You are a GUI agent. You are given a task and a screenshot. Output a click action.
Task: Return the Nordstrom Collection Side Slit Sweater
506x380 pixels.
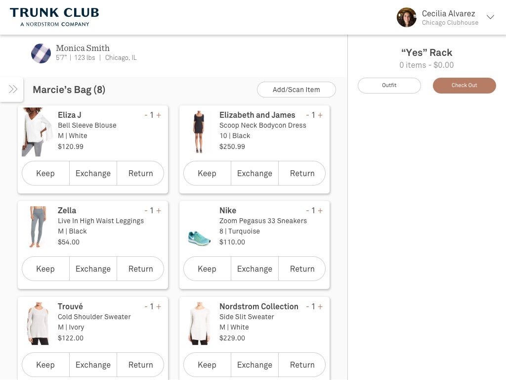tap(302, 365)
